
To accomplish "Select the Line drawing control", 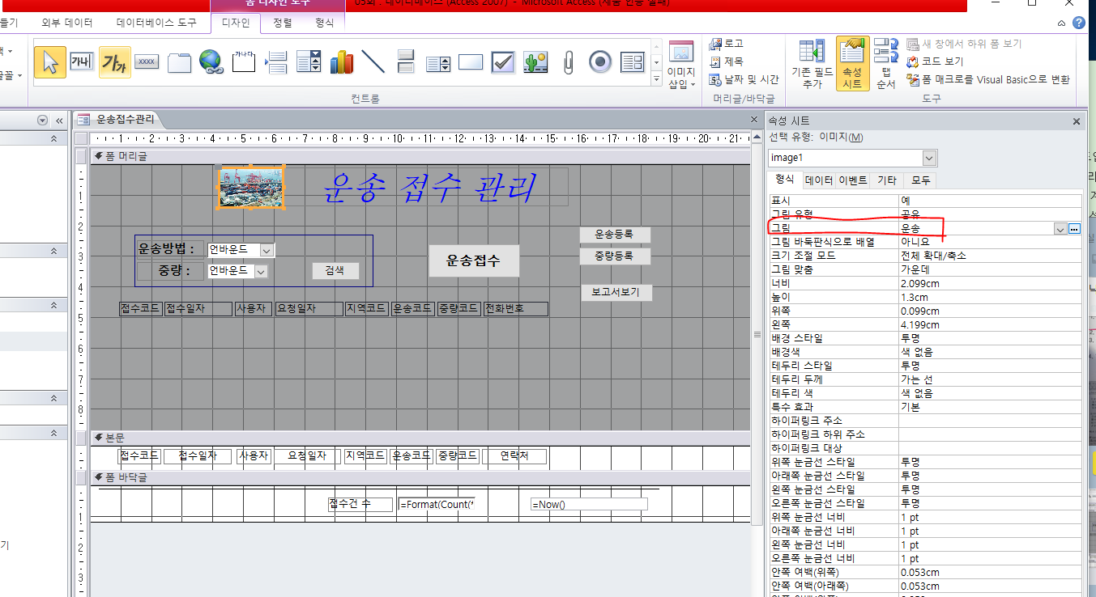I will (x=373, y=61).
